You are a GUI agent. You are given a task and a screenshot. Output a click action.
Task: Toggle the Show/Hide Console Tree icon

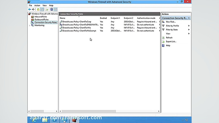tap(42, 9)
